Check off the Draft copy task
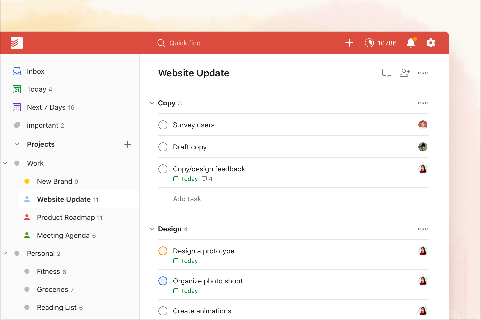 coord(163,147)
